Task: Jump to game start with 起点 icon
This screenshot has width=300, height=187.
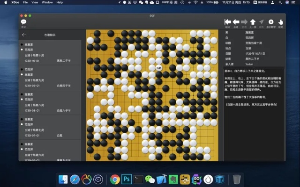Action: (227, 22)
